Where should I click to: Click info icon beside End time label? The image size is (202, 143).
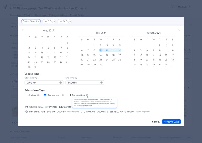(76, 78)
